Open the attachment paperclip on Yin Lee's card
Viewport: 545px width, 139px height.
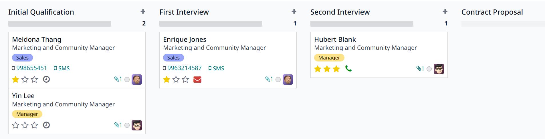pyautogui.click(x=118, y=125)
